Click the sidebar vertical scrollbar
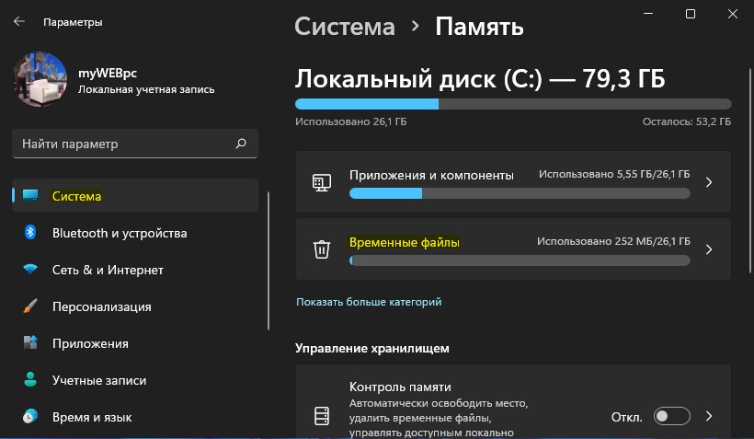Image resolution: width=754 pixels, height=439 pixels. (x=268, y=260)
